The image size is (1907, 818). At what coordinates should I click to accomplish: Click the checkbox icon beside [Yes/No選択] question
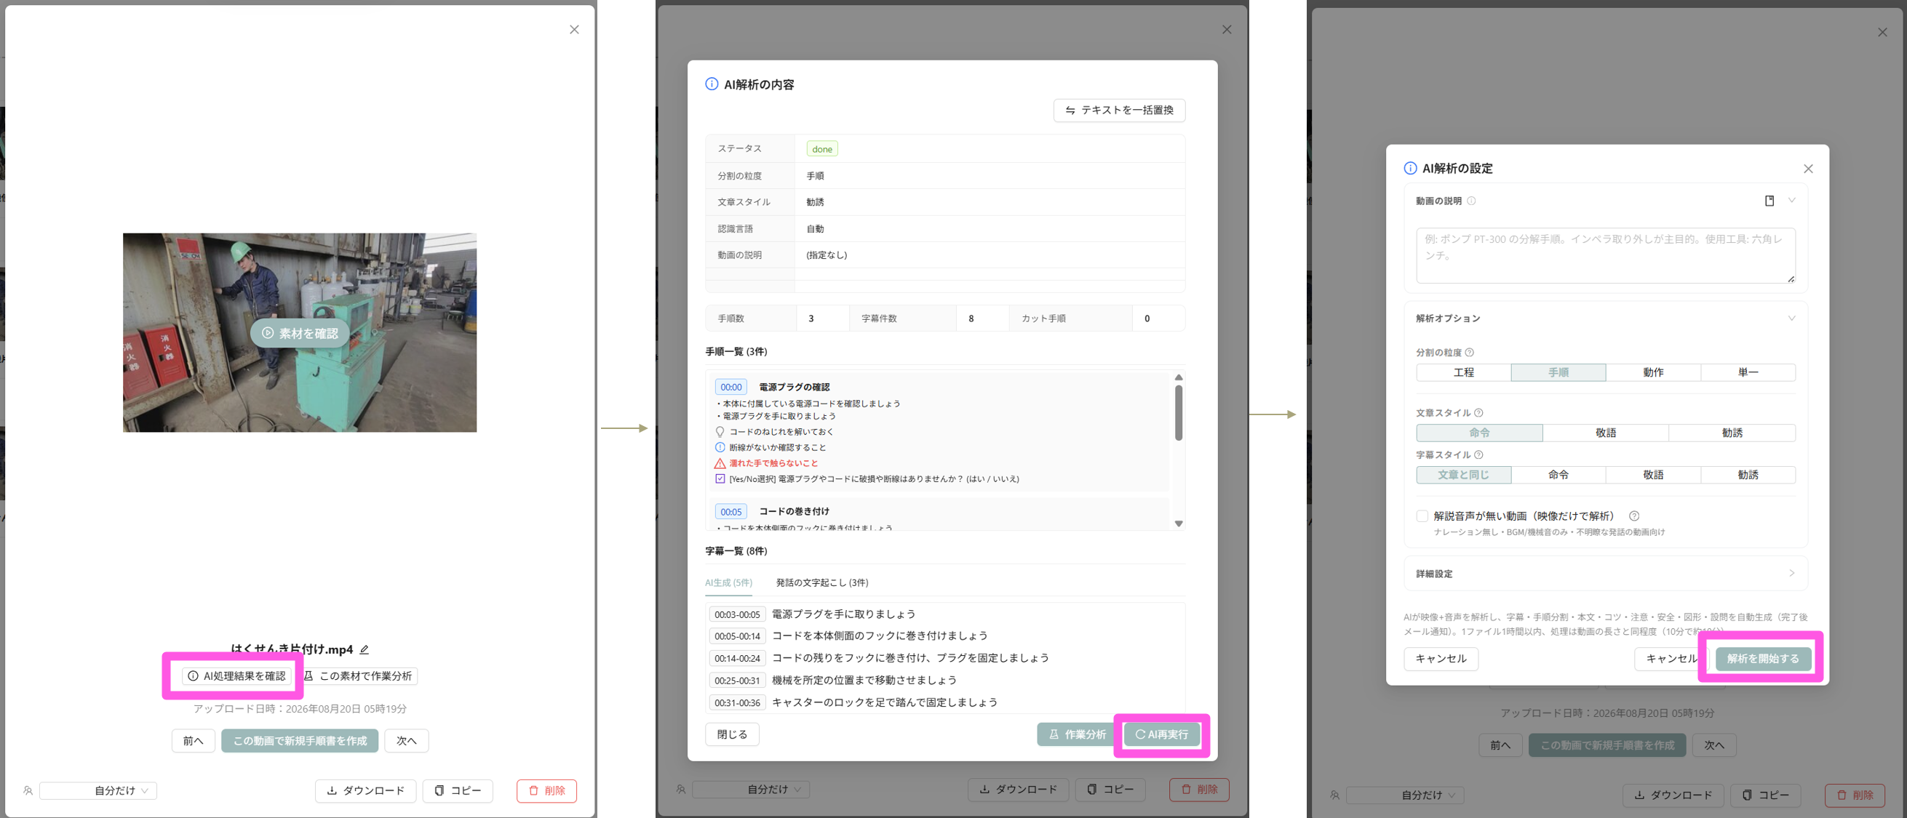[x=720, y=479]
